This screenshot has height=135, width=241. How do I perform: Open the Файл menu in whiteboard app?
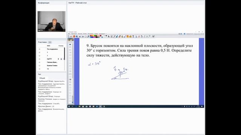click(69, 34)
